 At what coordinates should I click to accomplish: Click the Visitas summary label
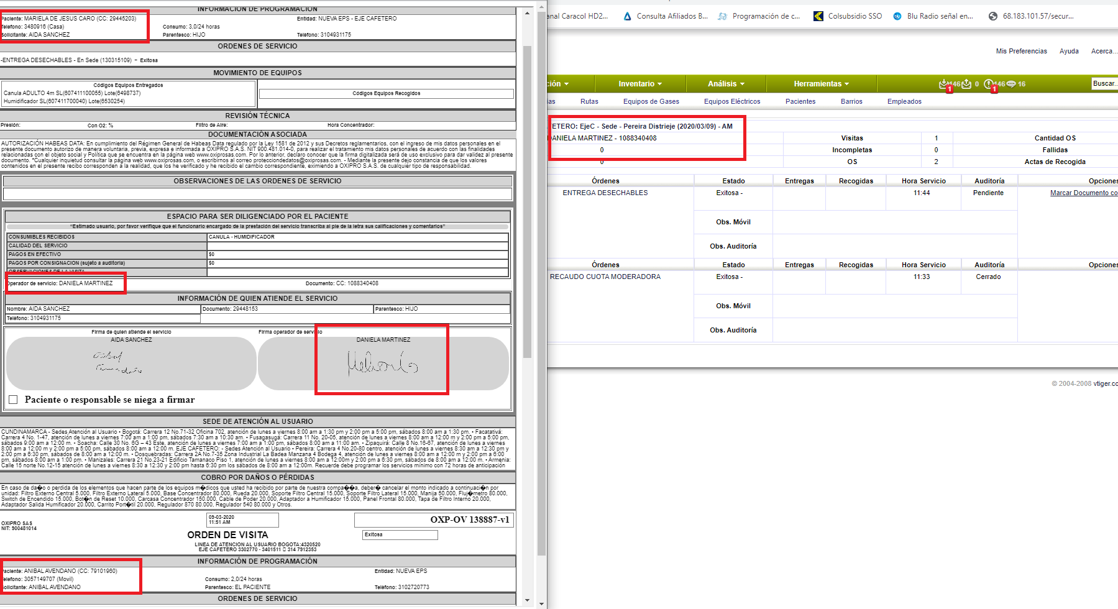tap(852, 138)
